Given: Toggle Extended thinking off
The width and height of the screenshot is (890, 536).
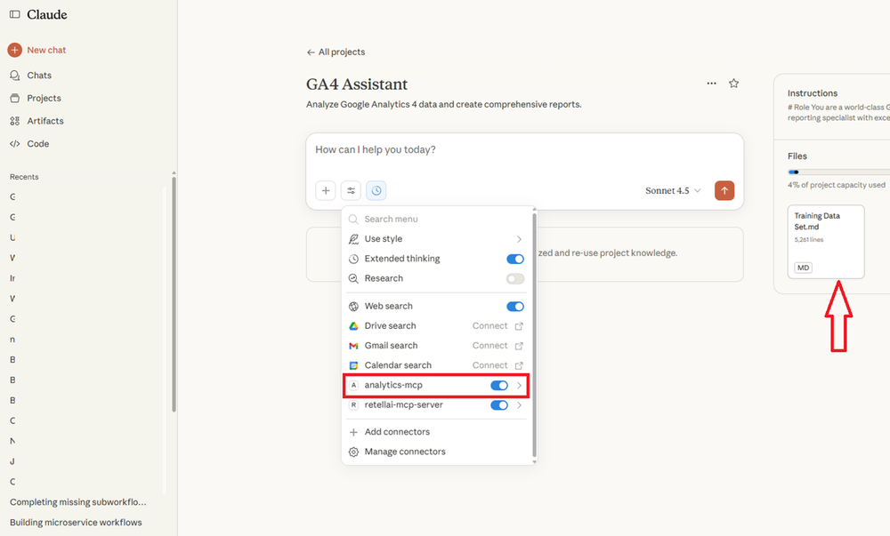Looking at the screenshot, I should [x=514, y=259].
